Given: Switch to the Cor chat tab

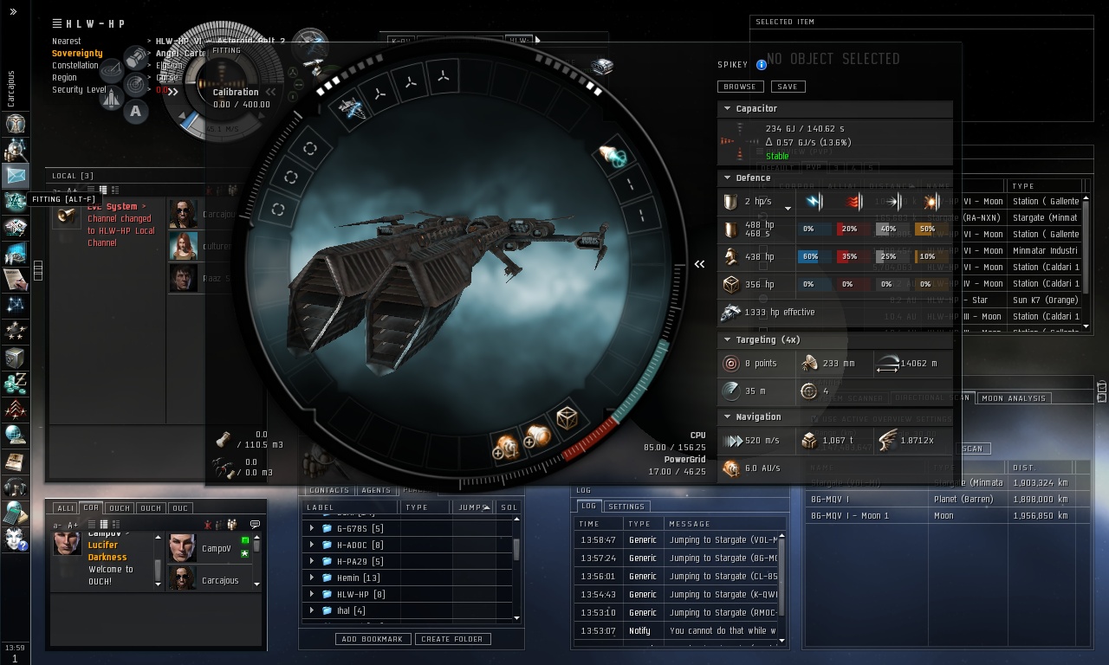Looking at the screenshot, I should 91,508.
